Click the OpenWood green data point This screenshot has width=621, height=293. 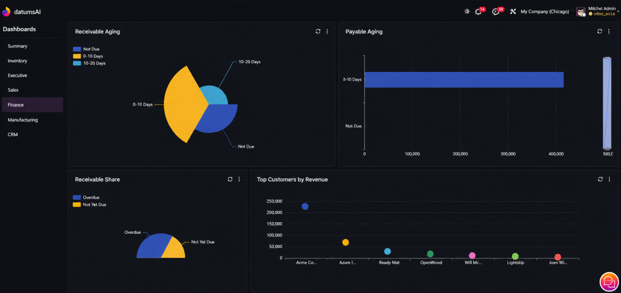click(430, 254)
